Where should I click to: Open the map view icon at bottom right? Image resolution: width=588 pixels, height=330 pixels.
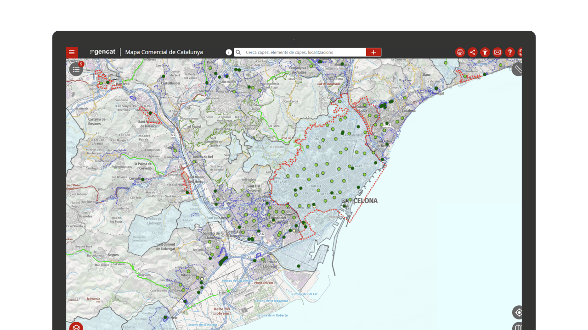(519, 326)
